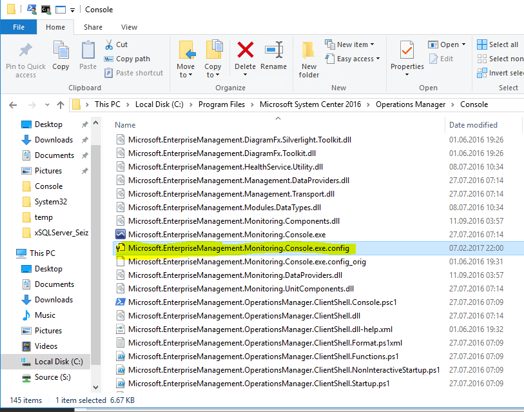The width and height of the screenshot is (524, 412).
Task: Click navigation pane scrollbar up arrow
Action: tap(96, 123)
